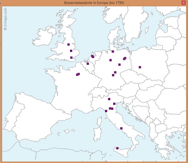This screenshot has height=163, width=188.
Task: Click the southernmost marker in Germany
Action: pos(113,75)
